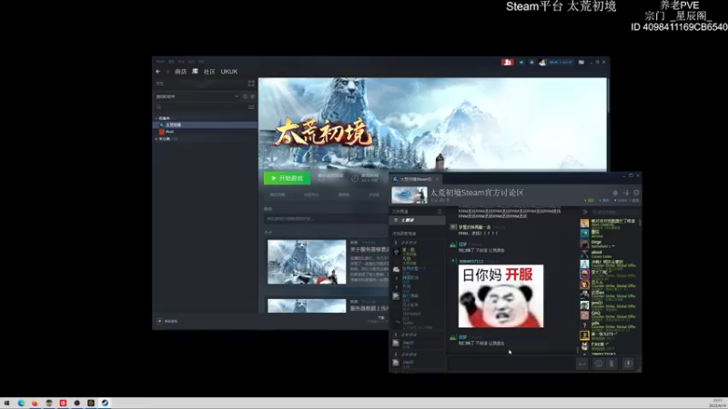Open the UKUK account name dropdown

coord(561,62)
